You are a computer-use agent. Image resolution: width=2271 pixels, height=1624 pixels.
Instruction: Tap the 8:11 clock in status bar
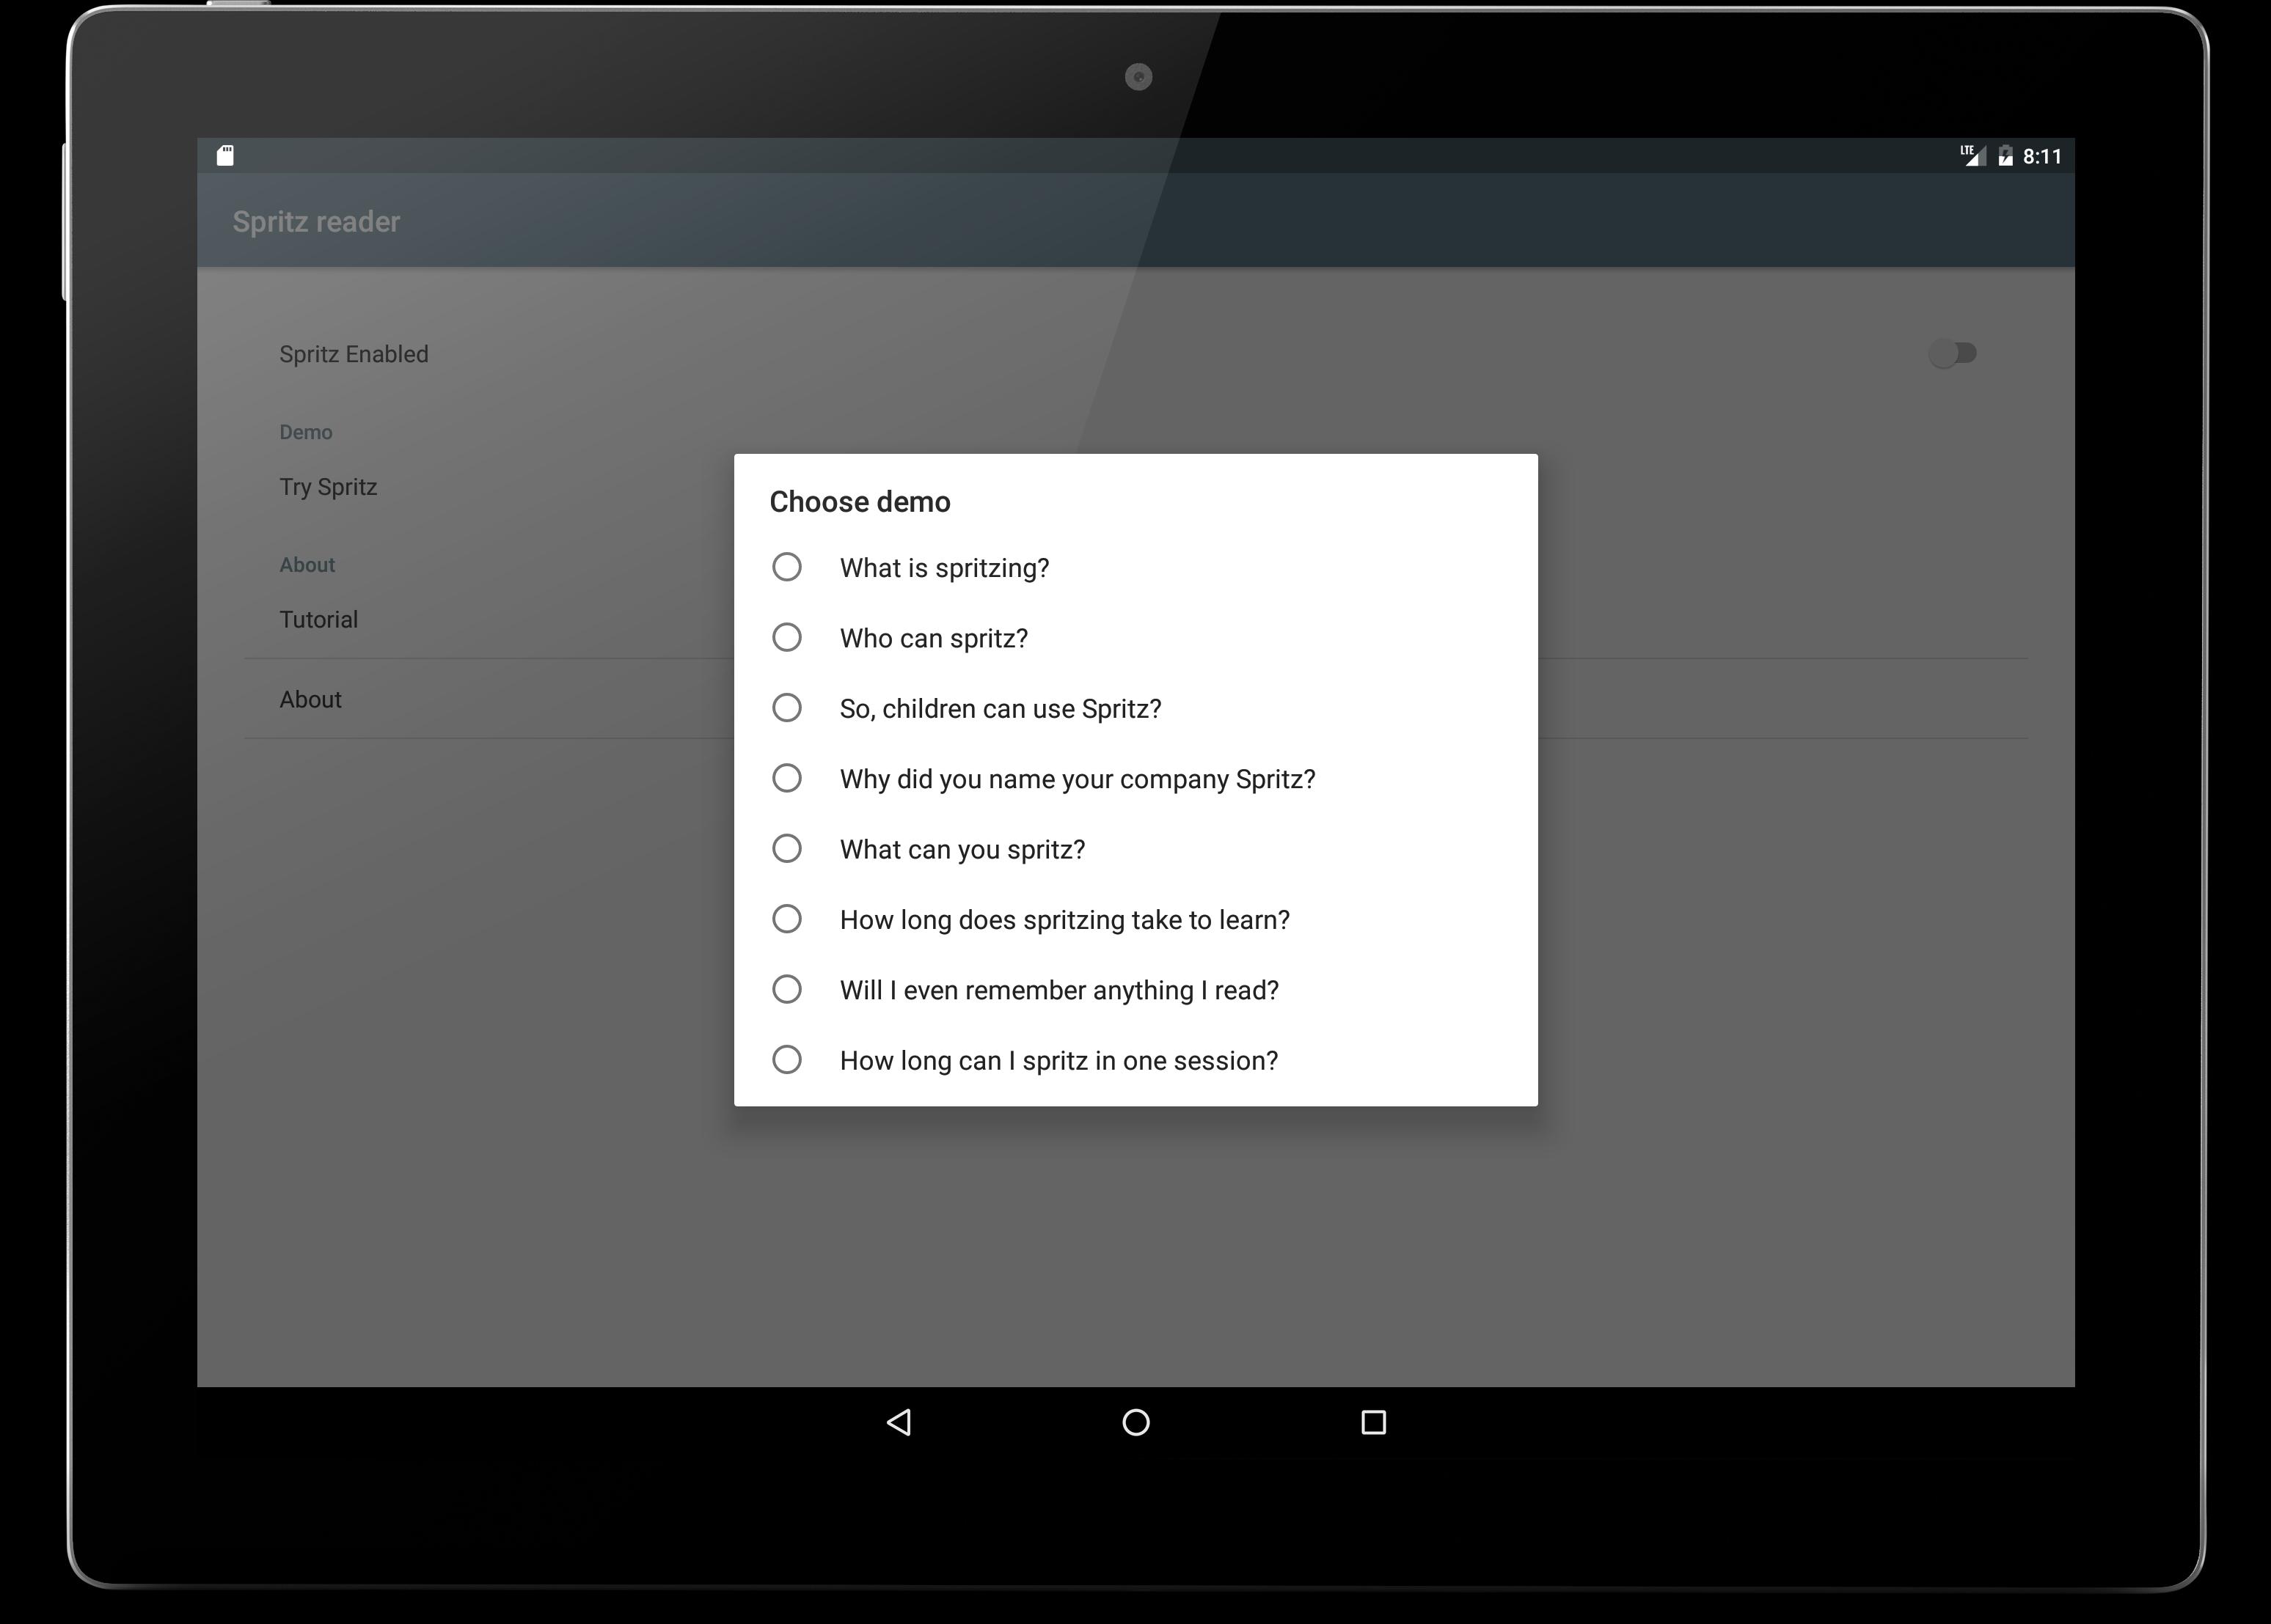pyautogui.click(x=2042, y=156)
